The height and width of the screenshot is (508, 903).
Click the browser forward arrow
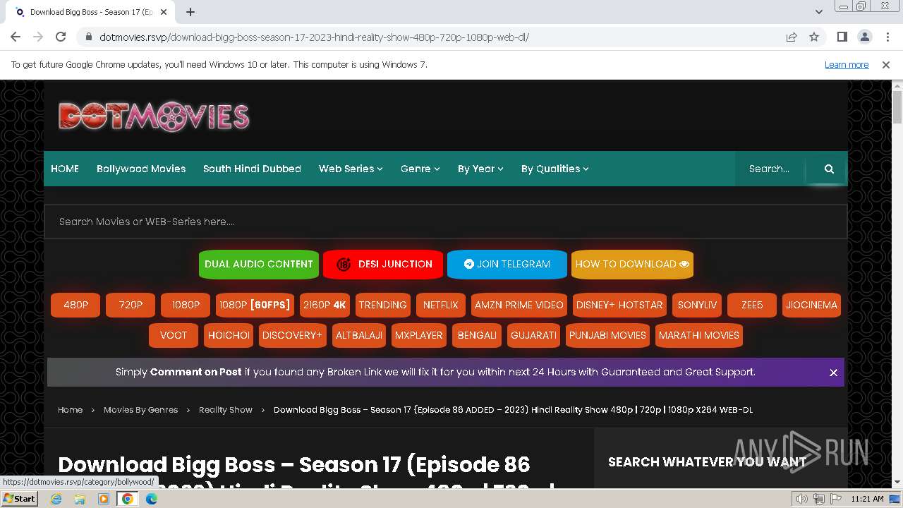[38, 37]
